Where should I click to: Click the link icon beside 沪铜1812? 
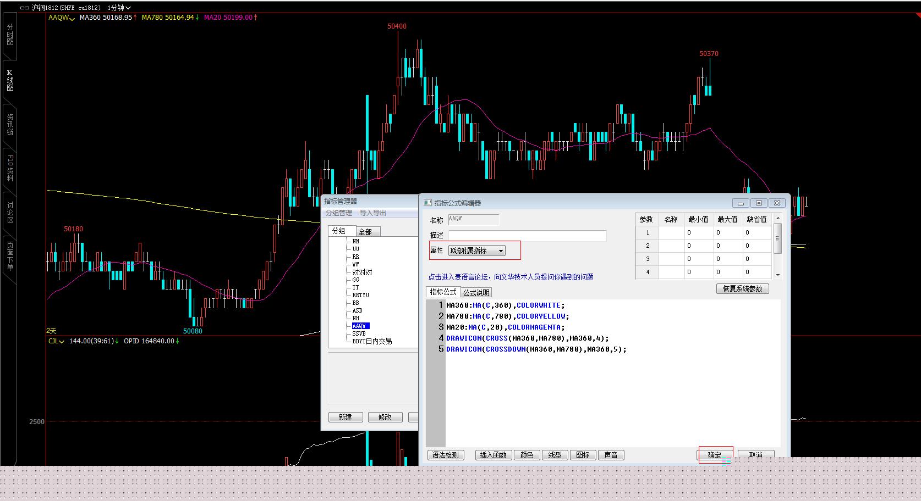coord(25,8)
